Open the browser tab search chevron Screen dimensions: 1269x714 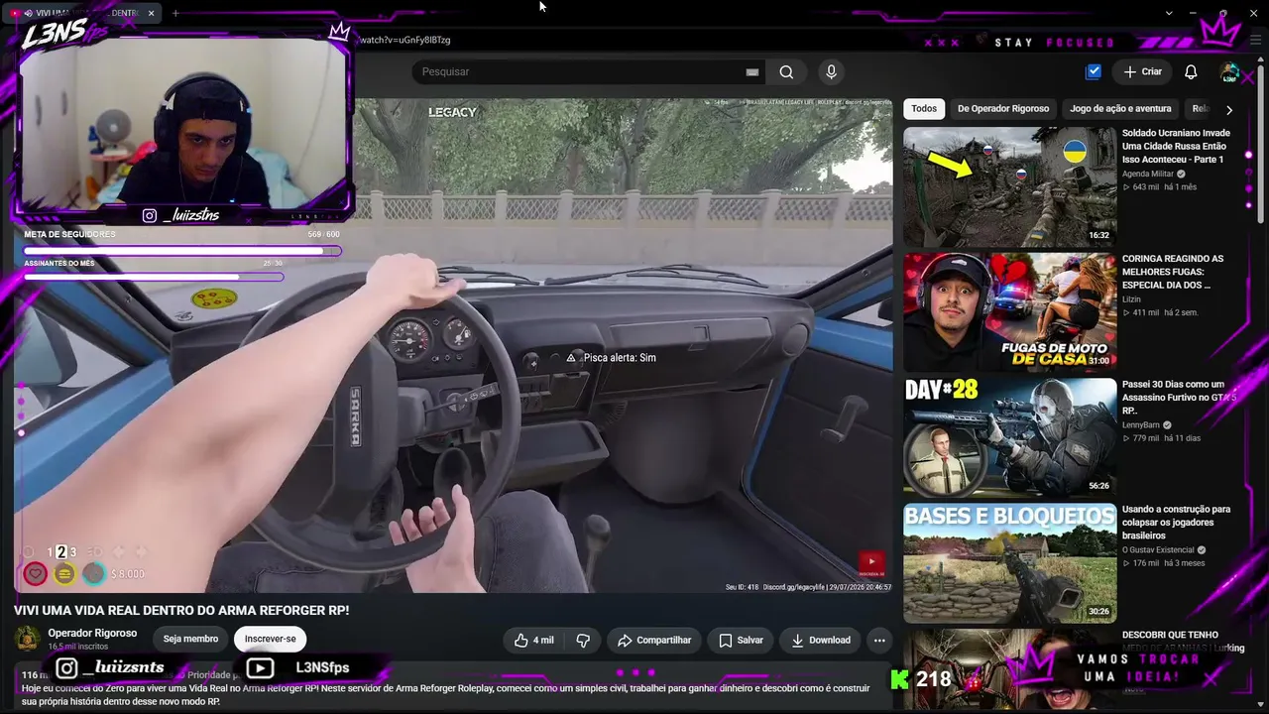pos(1169,13)
